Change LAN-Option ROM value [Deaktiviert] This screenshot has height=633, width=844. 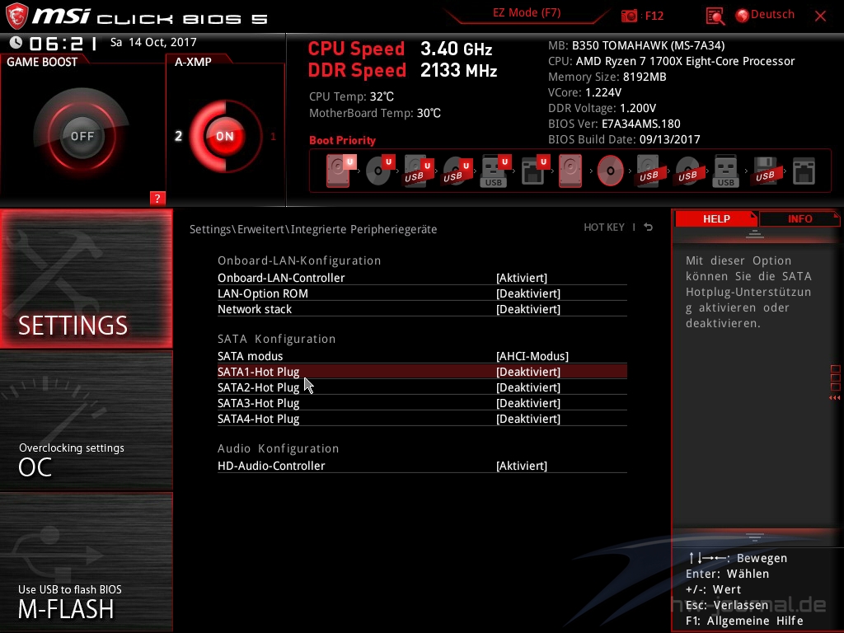(528, 293)
